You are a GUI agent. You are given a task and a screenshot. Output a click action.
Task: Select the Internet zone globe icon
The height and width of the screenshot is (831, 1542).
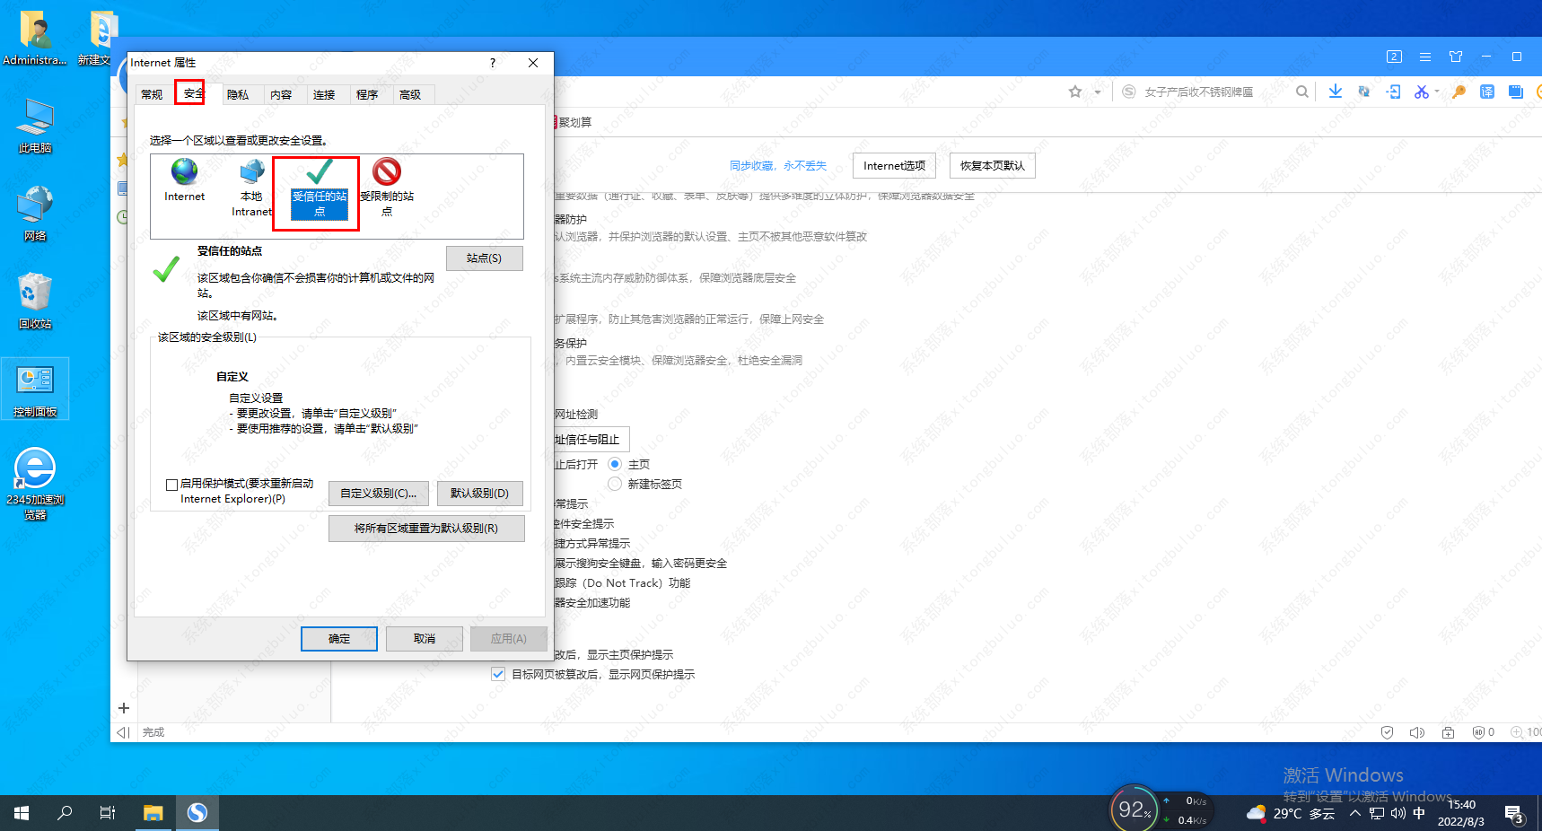pos(184,171)
